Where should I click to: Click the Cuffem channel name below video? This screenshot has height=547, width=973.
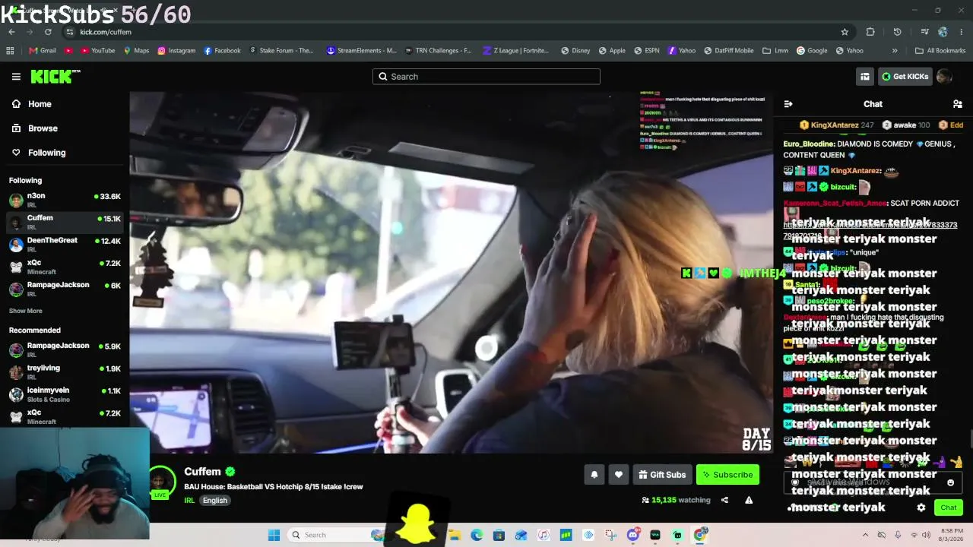click(x=202, y=472)
